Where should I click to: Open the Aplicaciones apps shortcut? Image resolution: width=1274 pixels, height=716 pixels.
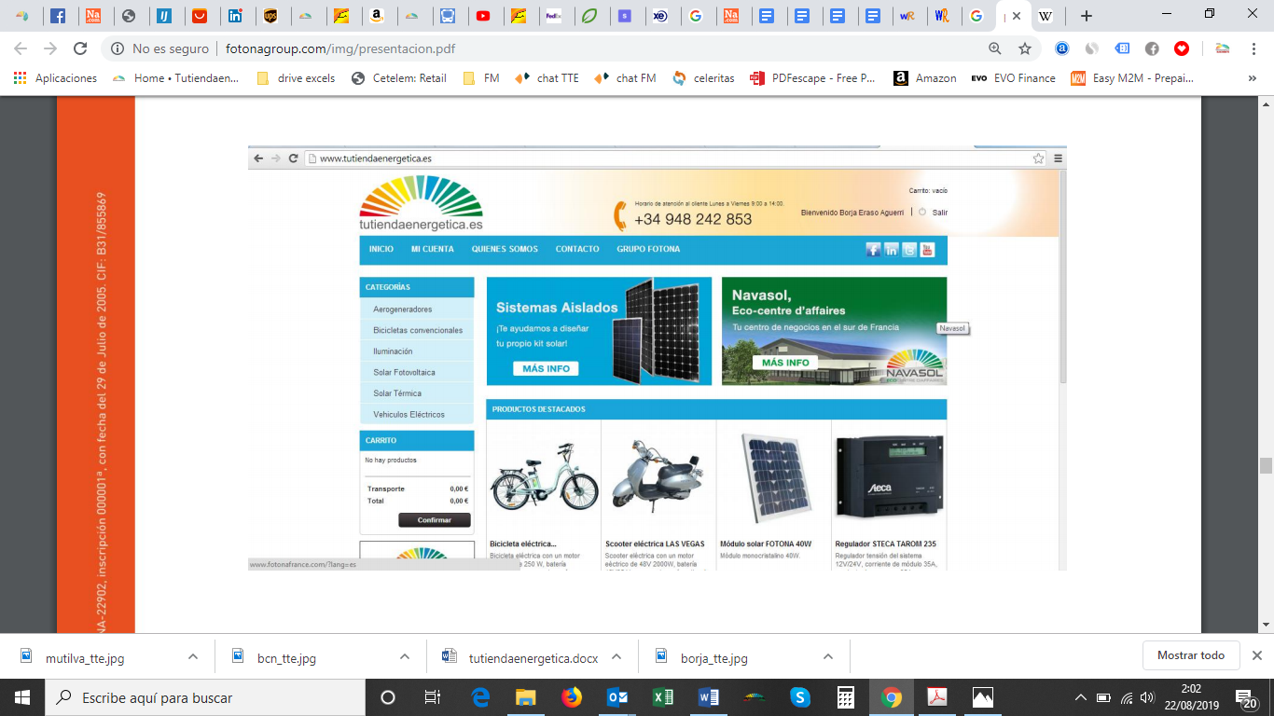[x=55, y=78]
